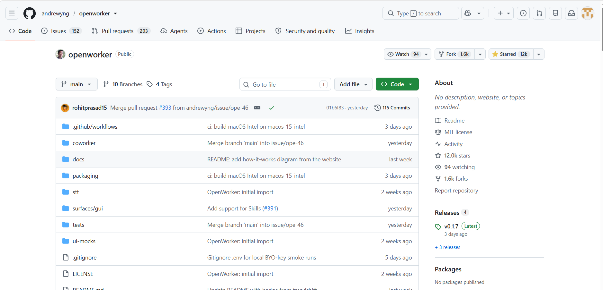603x290 pixels.
Task: Open the Issues shortcut icon in header
Action: tap(523, 13)
